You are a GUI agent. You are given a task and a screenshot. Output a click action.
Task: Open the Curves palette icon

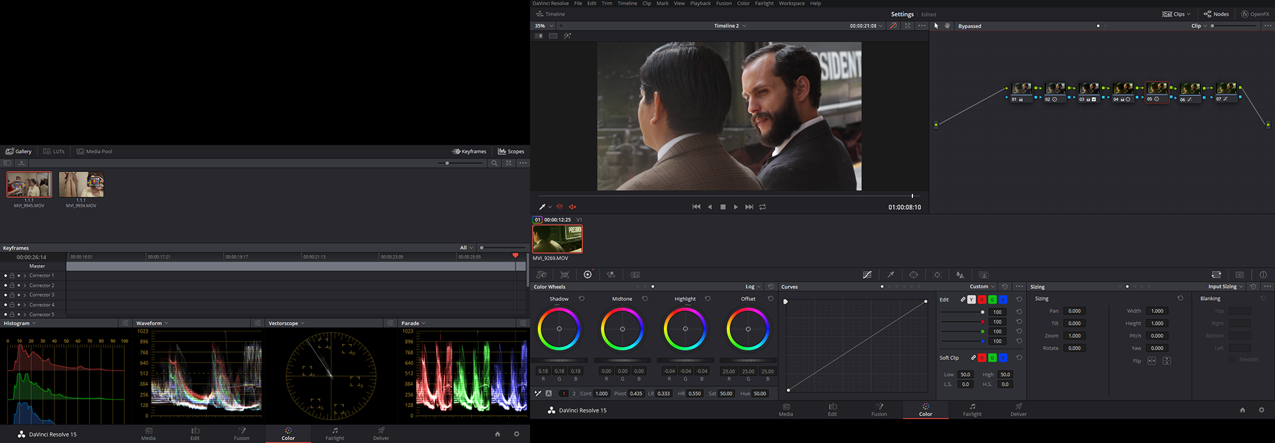click(x=867, y=274)
